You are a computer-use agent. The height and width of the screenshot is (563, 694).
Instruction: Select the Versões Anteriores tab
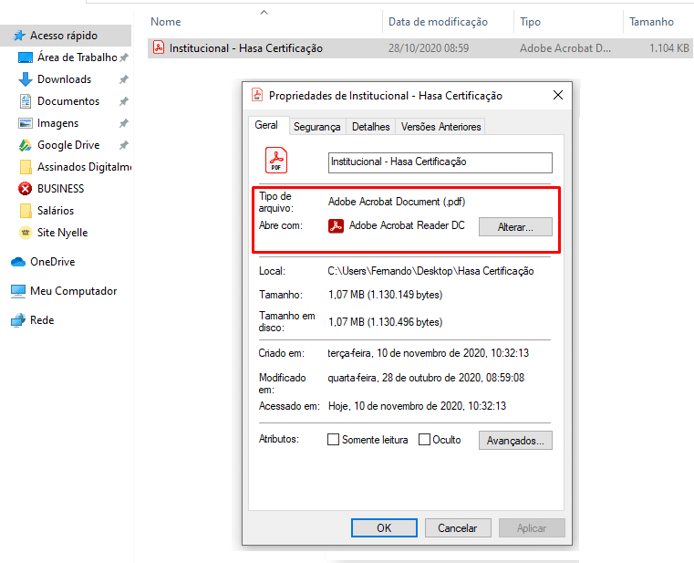coord(440,127)
